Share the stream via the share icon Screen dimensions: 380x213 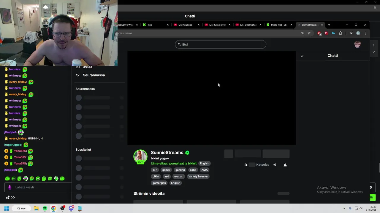tap(275, 165)
